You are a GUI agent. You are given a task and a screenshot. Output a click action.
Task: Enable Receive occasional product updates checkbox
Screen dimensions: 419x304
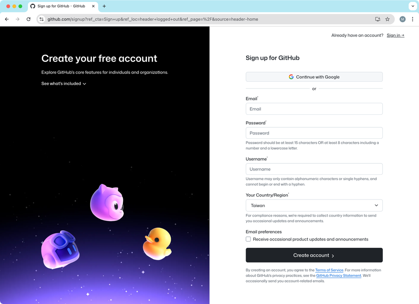248,239
